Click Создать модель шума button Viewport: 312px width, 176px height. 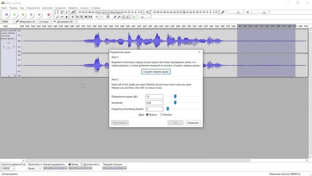pos(156,72)
